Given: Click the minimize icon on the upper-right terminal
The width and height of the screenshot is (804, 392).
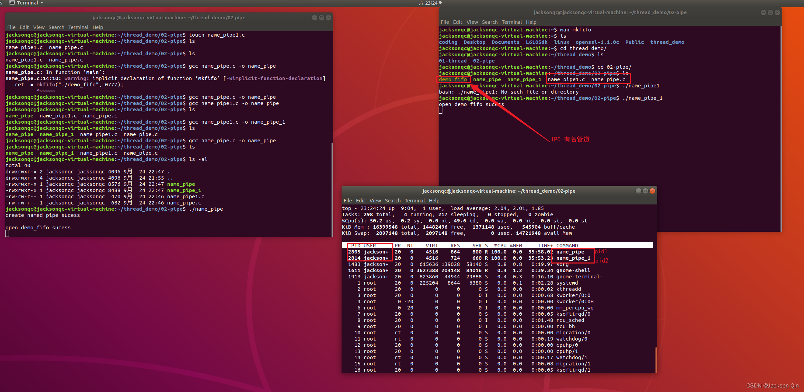Looking at the screenshot, I should 763,12.
